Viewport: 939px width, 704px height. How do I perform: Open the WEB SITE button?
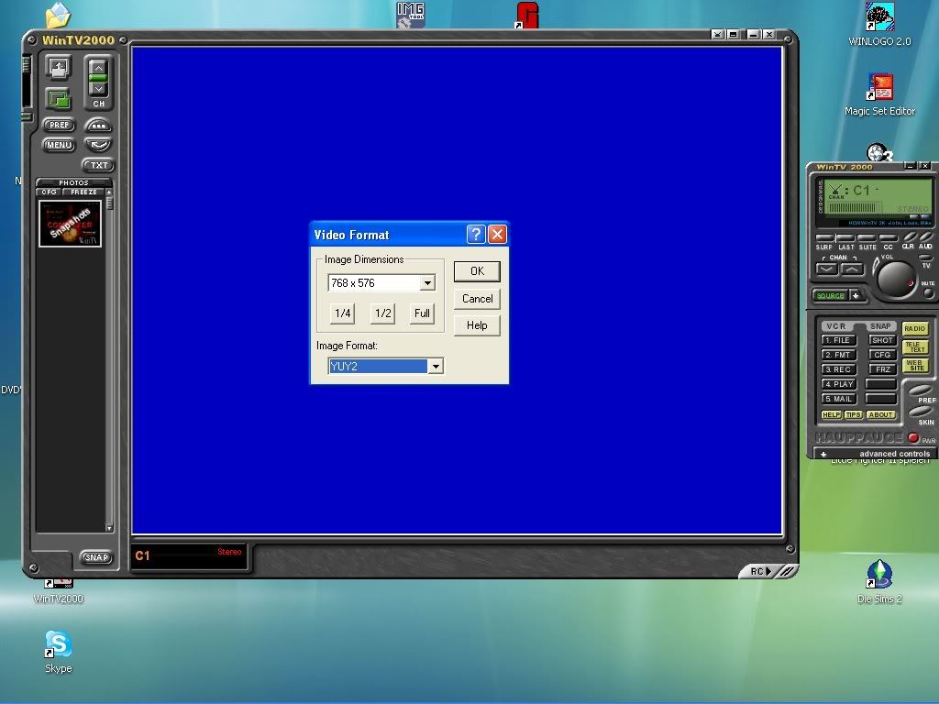click(x=915, y=365)
